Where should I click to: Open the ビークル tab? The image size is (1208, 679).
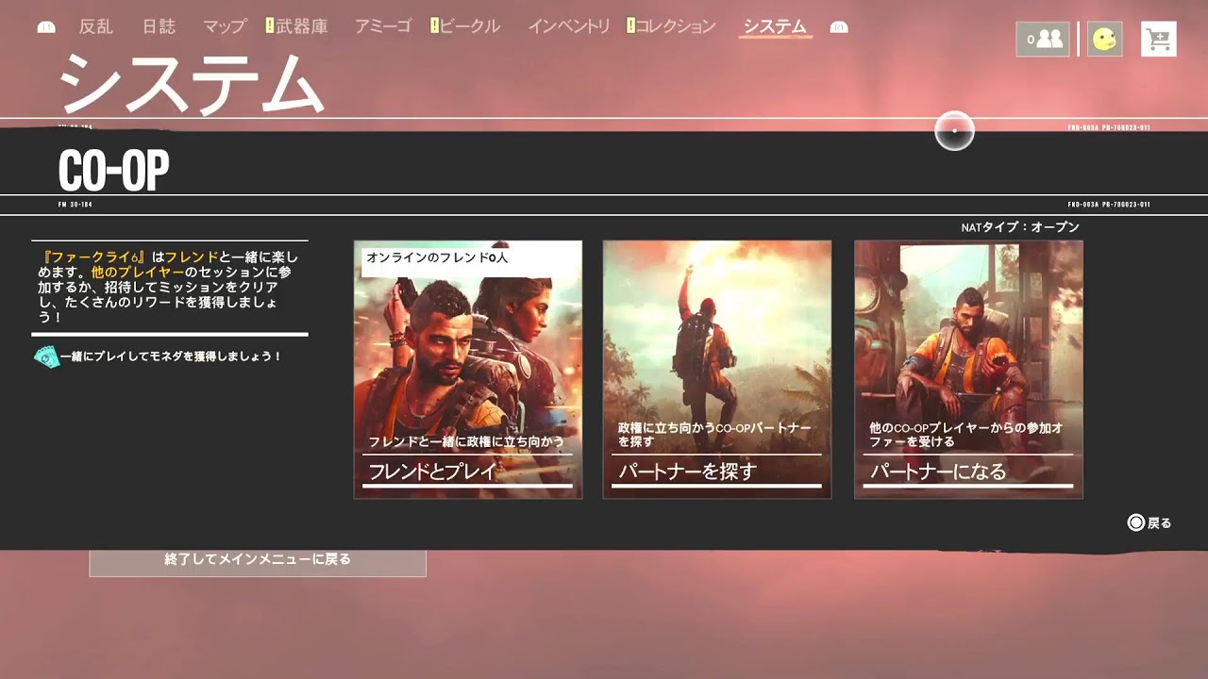[470, 26]
